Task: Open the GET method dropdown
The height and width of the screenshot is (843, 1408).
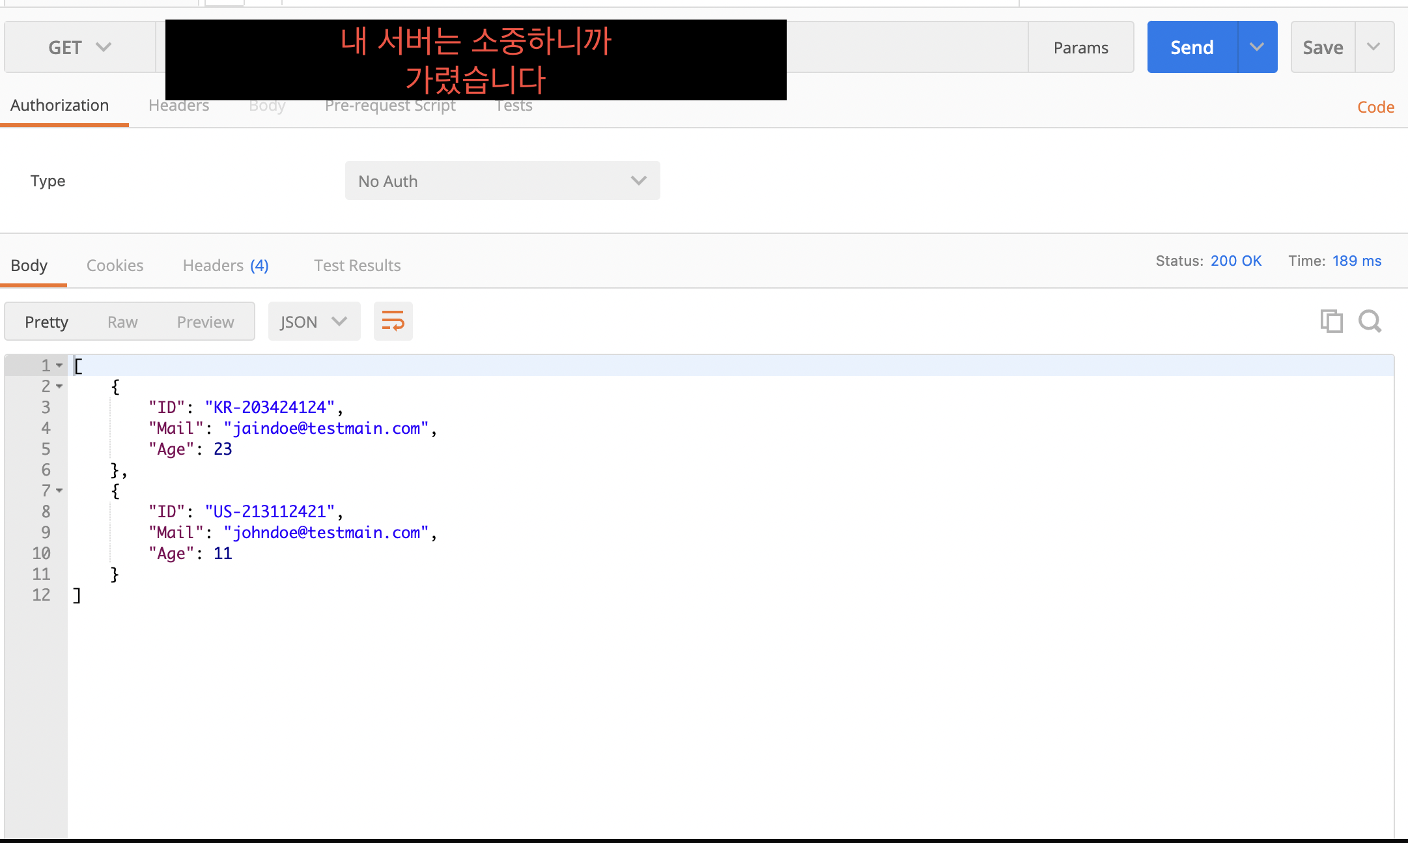Action: tap(79, 47)
